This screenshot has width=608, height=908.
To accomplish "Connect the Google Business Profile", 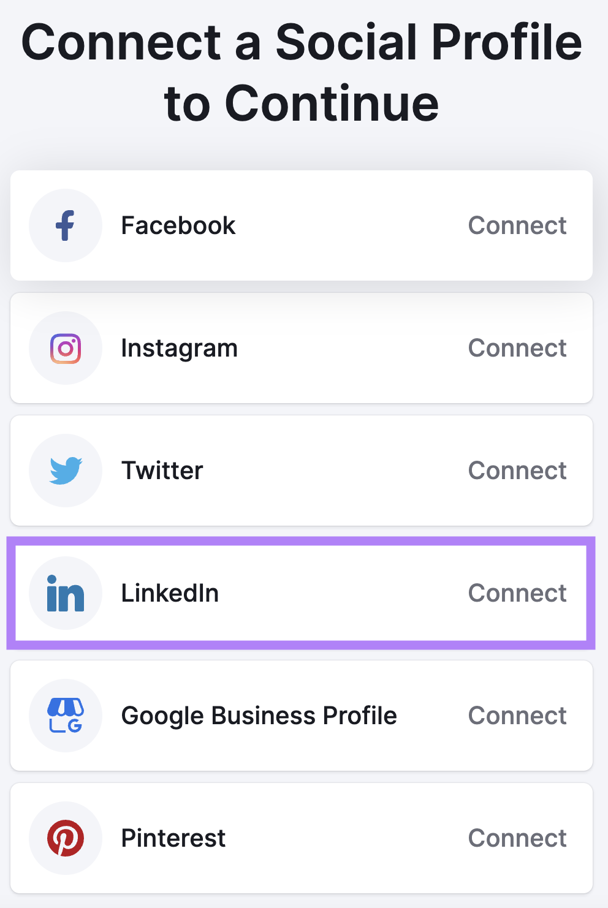I will [x=517, y=715].
